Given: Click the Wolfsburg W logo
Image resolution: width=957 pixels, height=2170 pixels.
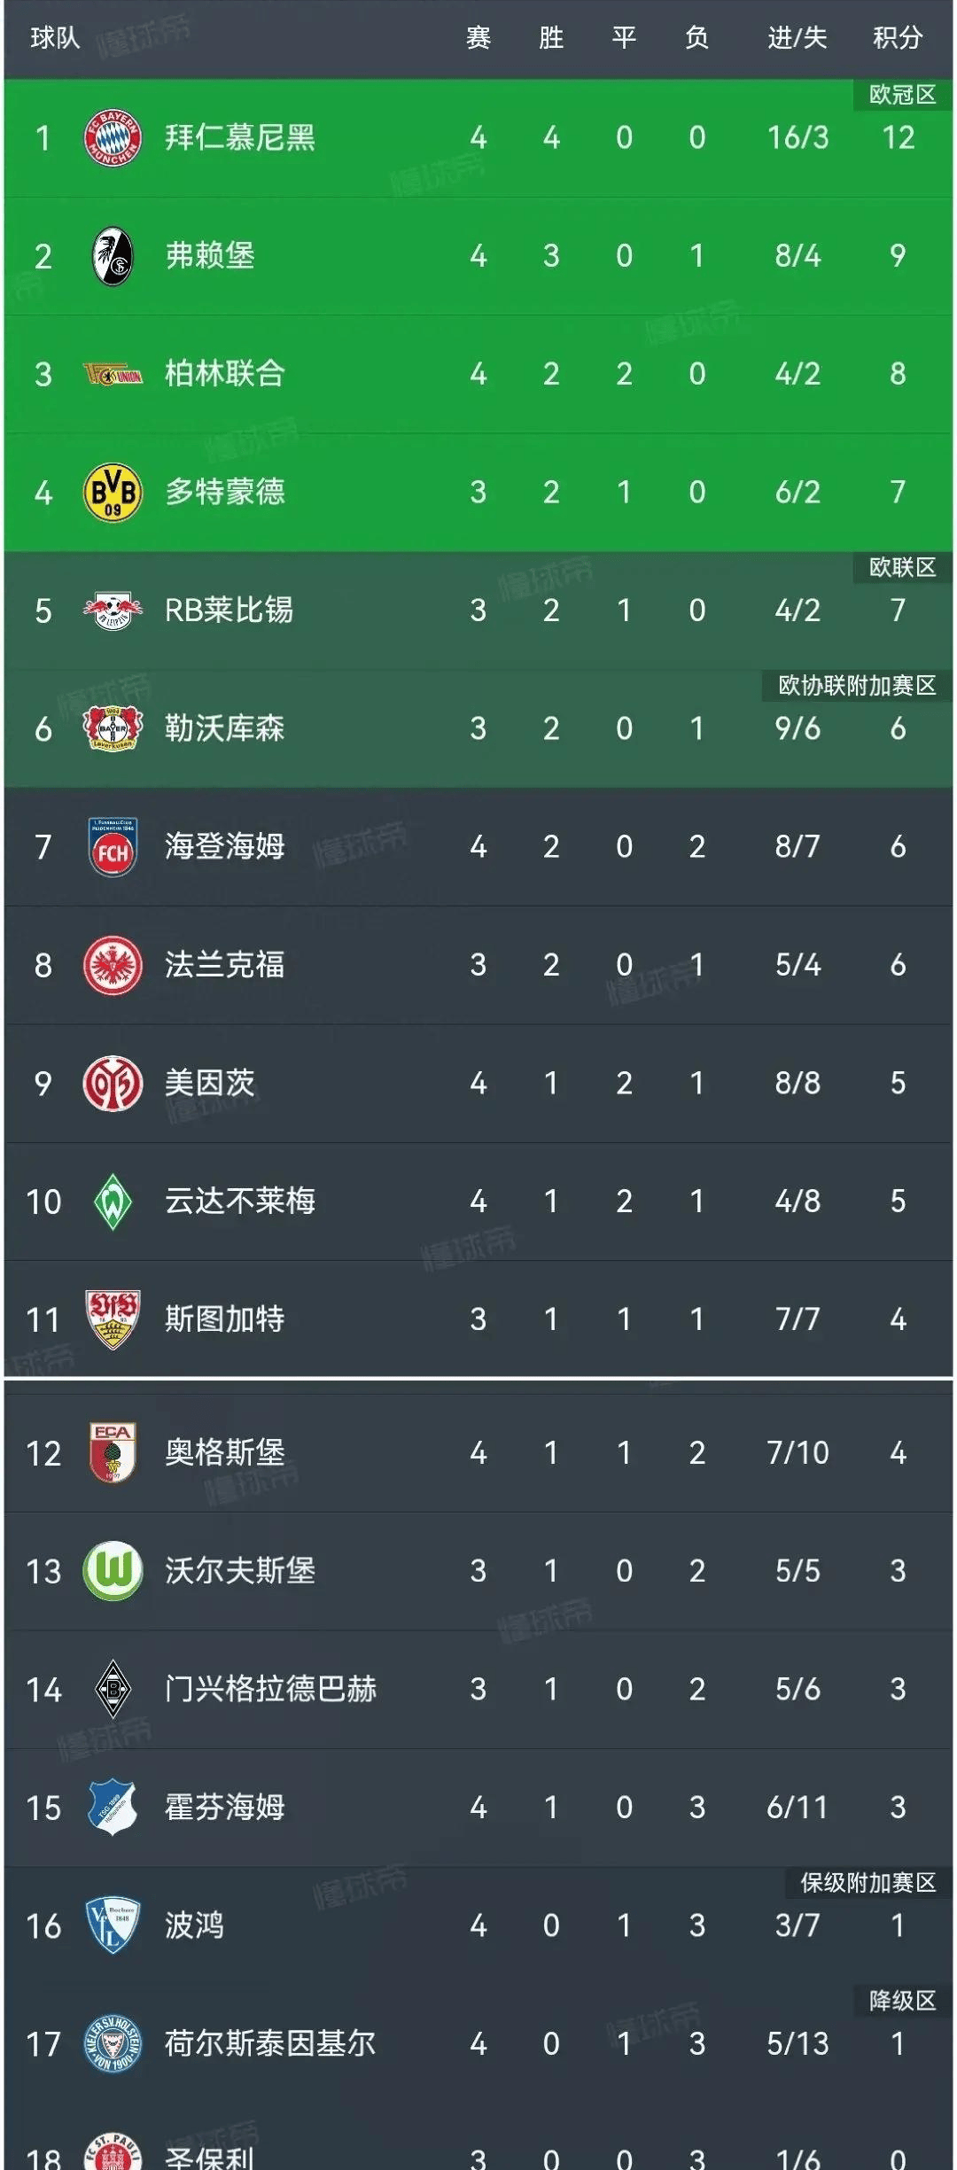Looking at the screenshot, I should click(113, 1571).
